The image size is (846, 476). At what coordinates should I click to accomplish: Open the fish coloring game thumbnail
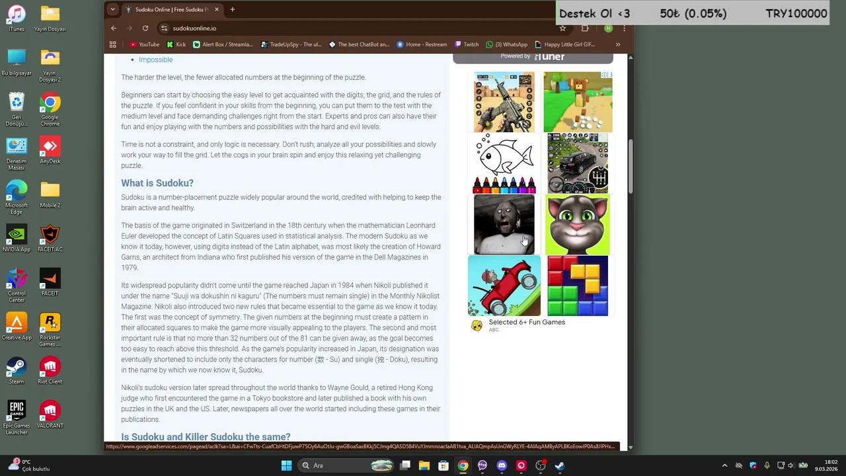[504, 163]
